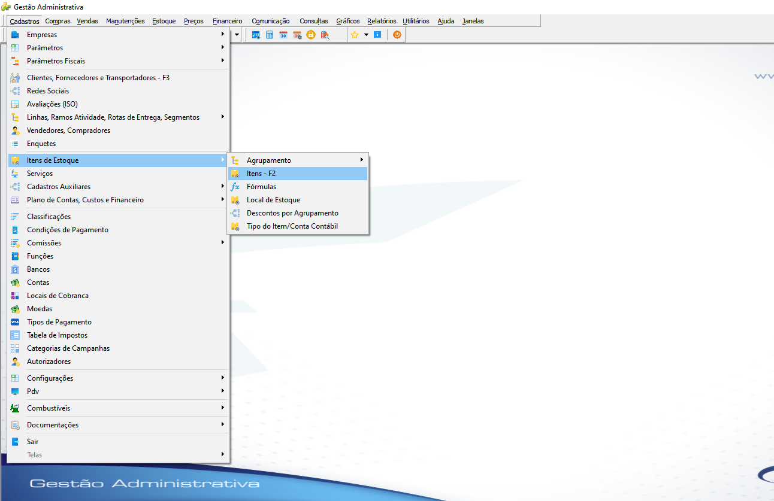Select Itens - F2 in the submenu

pos(298,174)
